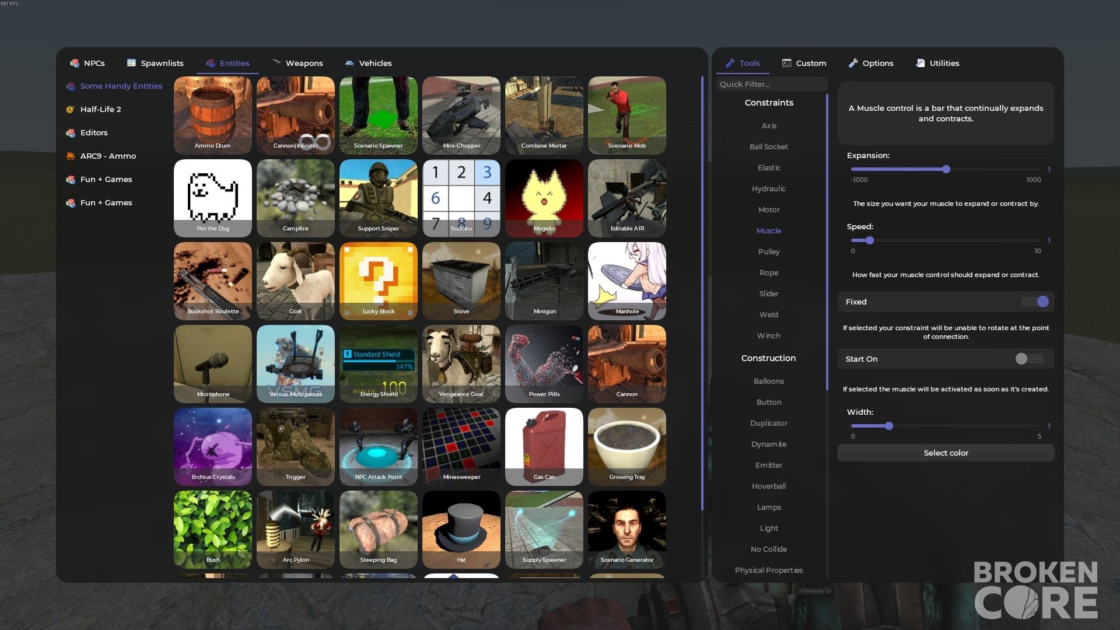This screenshot has width=1120, height=630.
Task: Focus the Quick Filter search field
Action: coord(772,84)
